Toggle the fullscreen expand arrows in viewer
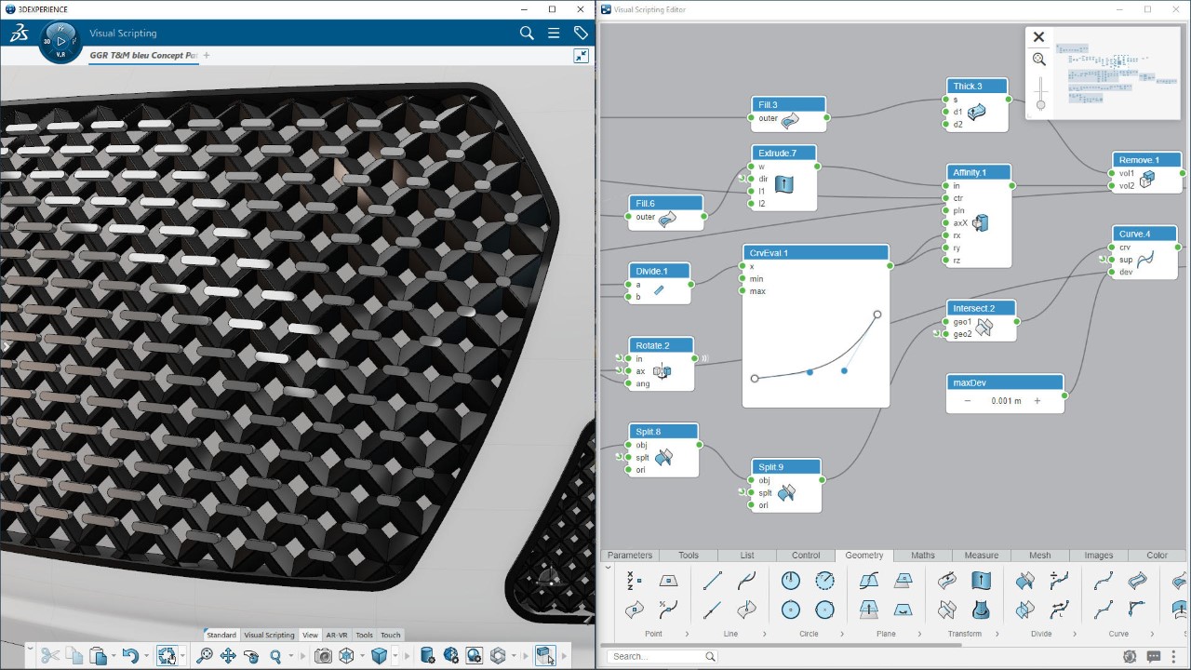1191x670 pixels. click(581, 56)
